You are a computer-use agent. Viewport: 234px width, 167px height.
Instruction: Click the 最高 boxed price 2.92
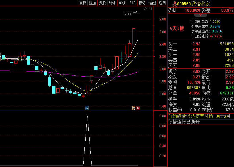pyautogui.click(x=229, y=77)
